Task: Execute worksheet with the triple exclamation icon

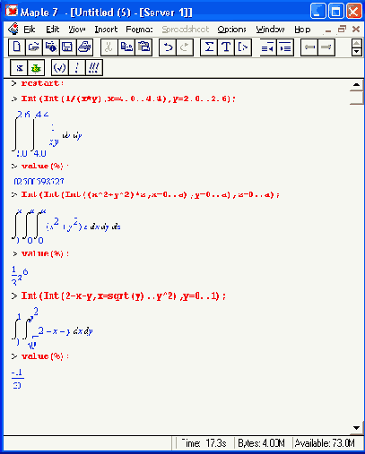Action: coord(94,68)
